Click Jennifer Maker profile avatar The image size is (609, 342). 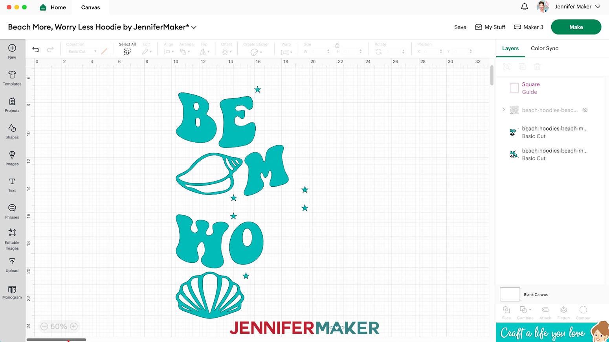pos(543,7)
